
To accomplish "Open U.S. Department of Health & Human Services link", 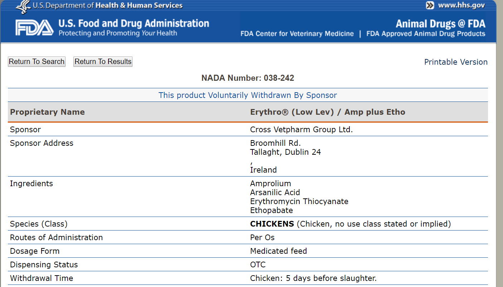I will point(107,5).
